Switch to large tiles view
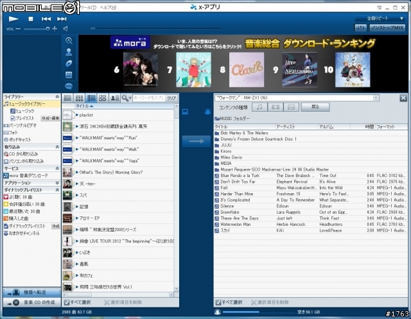The width and height of the screenshot is (411, 319). point(103,98)
